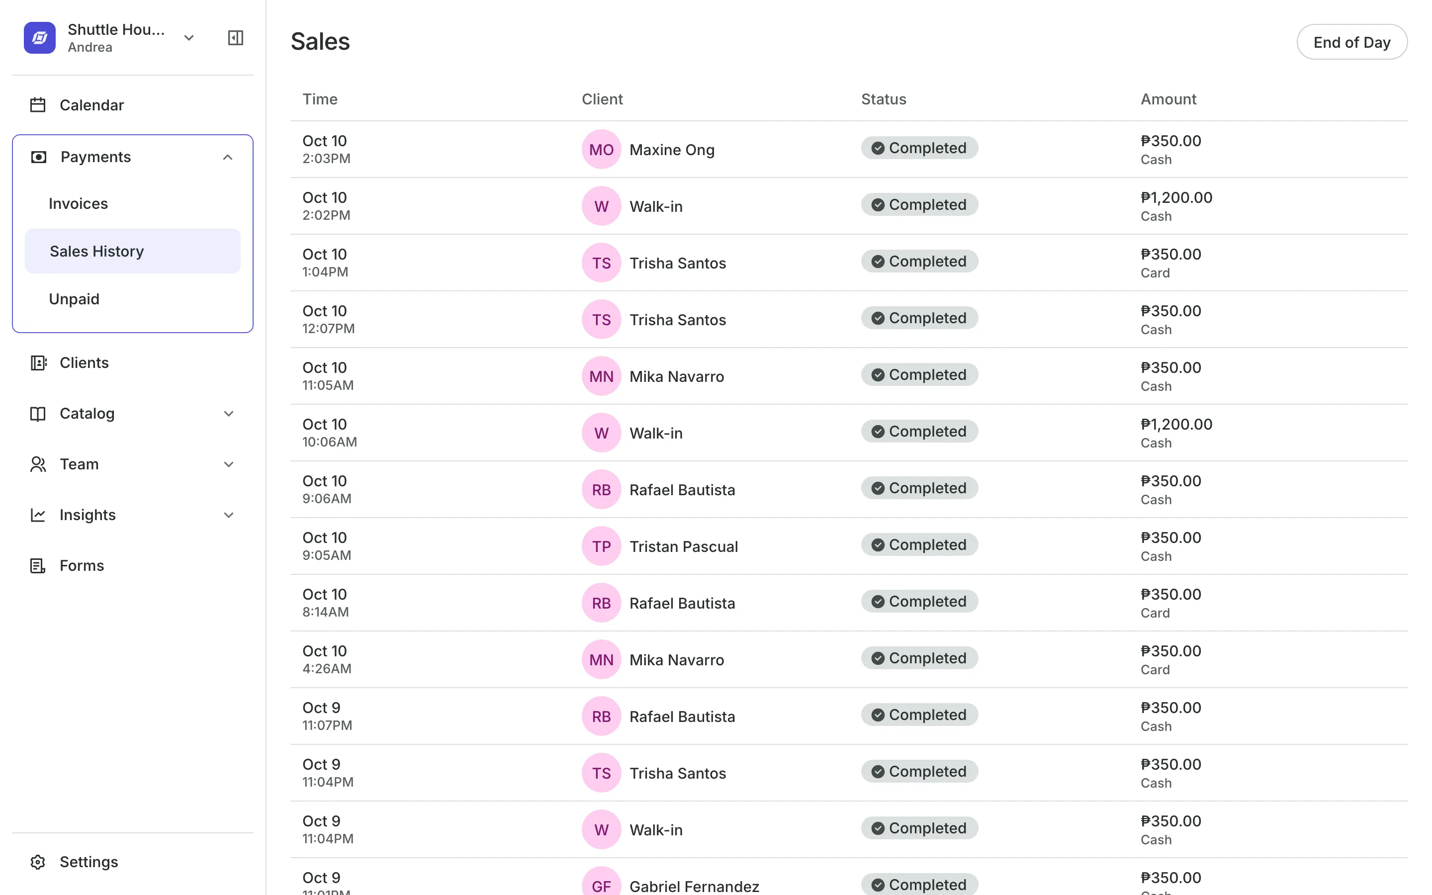Open Unpaid under Payments
The width and height of the screenshot is (1432, 895).
(74, 299)
